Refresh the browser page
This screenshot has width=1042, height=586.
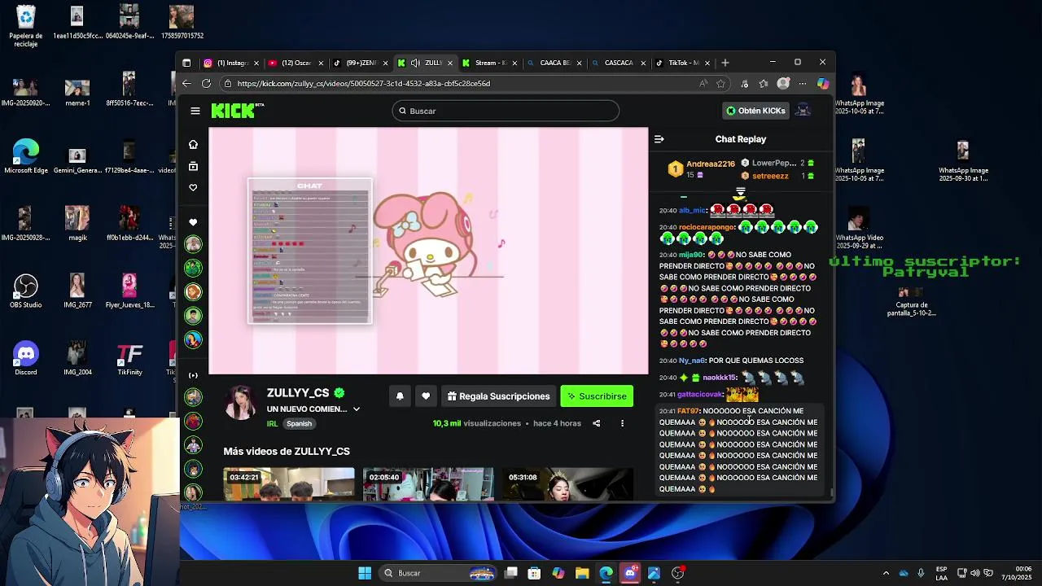pos(206,83)
